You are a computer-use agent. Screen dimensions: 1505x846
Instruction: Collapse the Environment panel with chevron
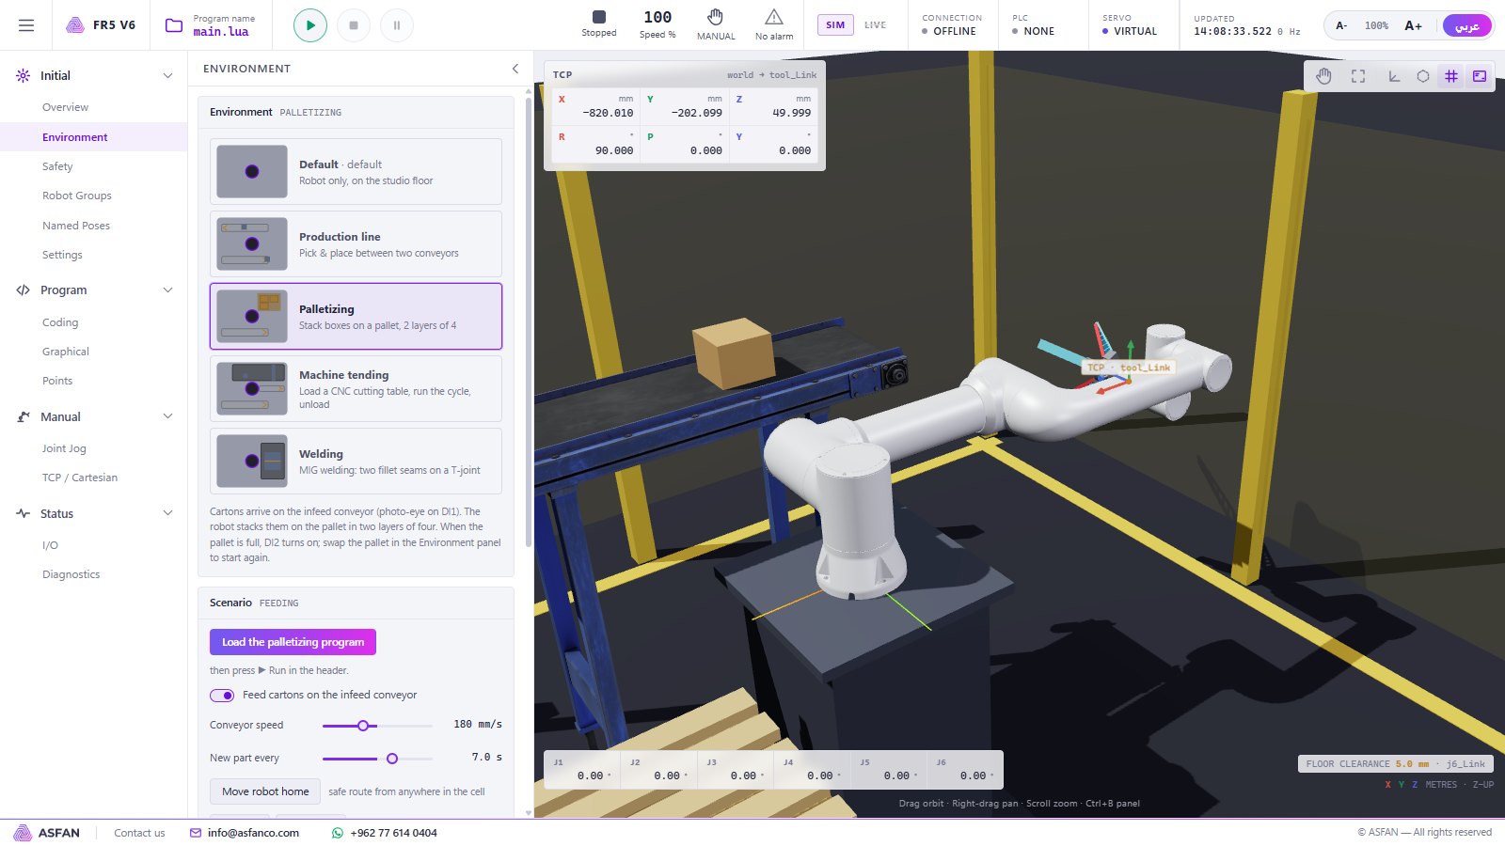coord(515,69)
